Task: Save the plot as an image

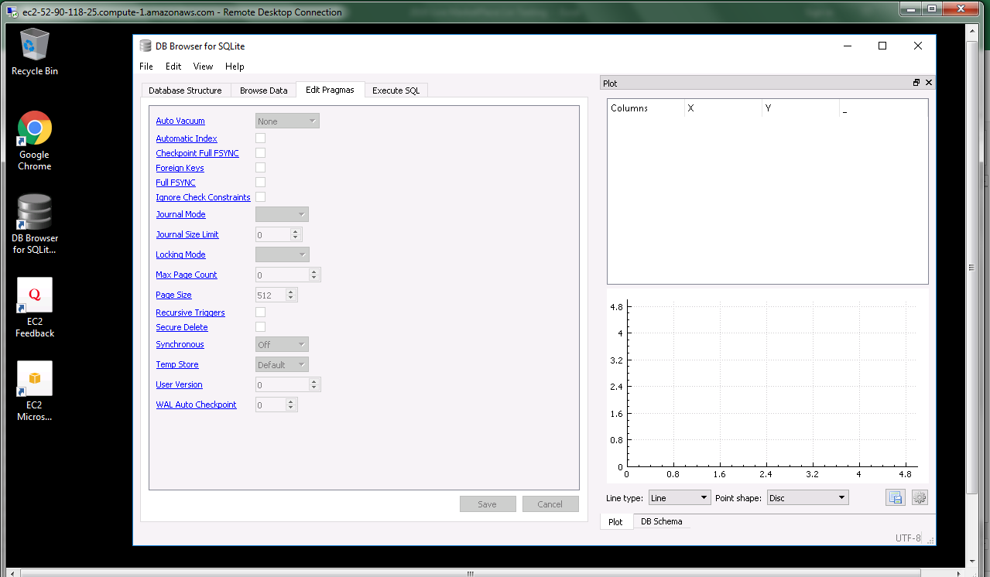Action: point(895,497)
